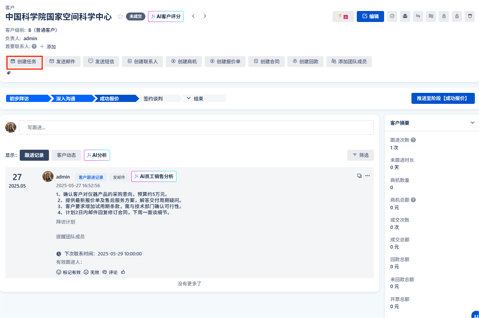This screenshot has width=479, height=318.
Task: Click the 创建合同 button
Action: (x=266, y=61)
